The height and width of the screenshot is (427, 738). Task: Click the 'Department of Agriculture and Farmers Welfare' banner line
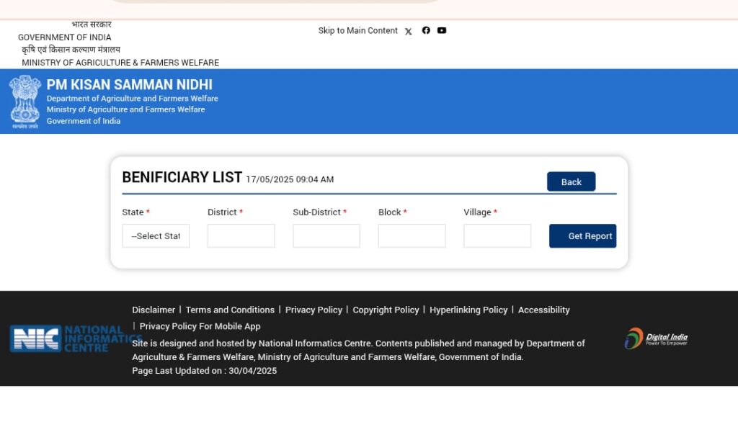133,98
